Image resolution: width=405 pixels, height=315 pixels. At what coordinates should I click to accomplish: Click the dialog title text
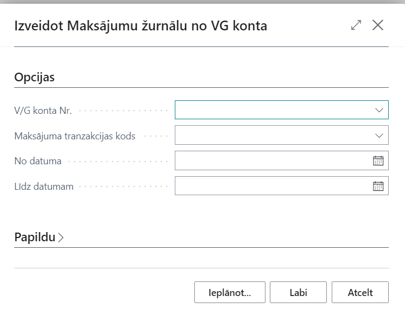point(141,25)
